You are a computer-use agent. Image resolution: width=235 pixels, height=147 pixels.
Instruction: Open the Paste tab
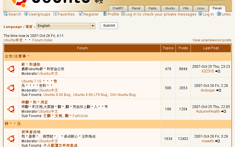coord(153,8)
